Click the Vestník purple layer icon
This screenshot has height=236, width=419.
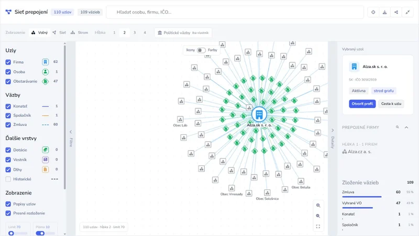tap(46, 159)
